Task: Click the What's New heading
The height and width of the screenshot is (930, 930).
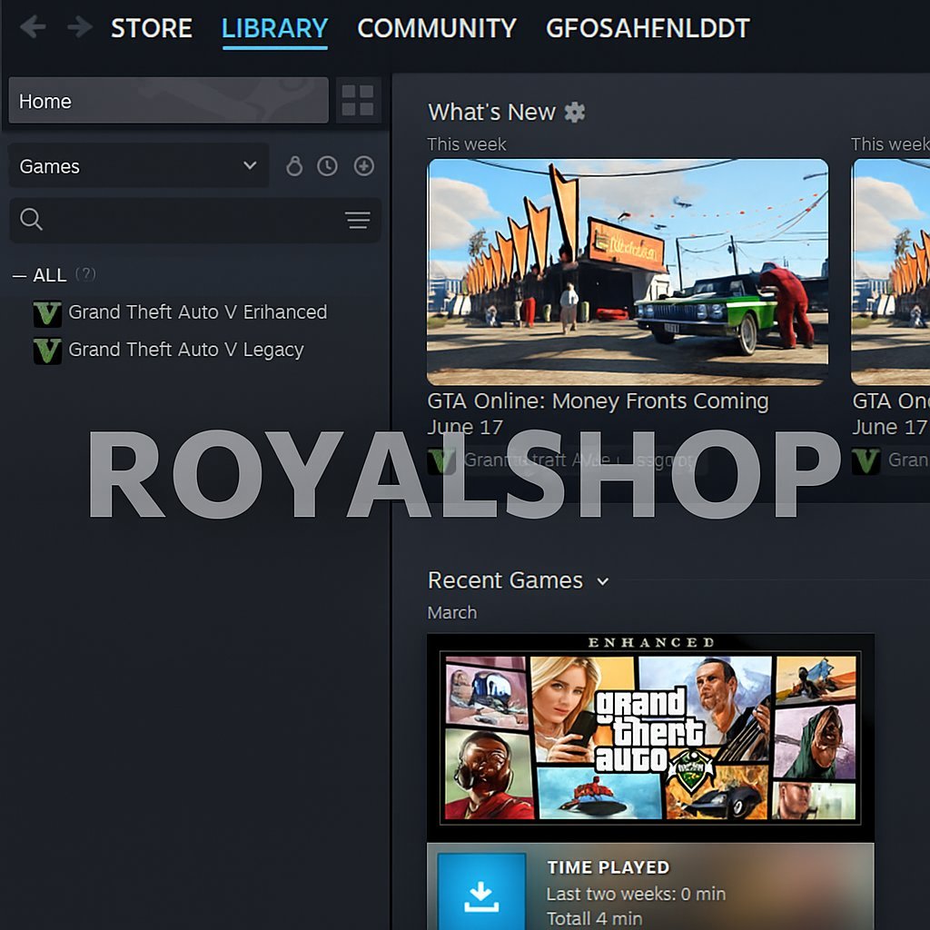Action: (491, 112)
